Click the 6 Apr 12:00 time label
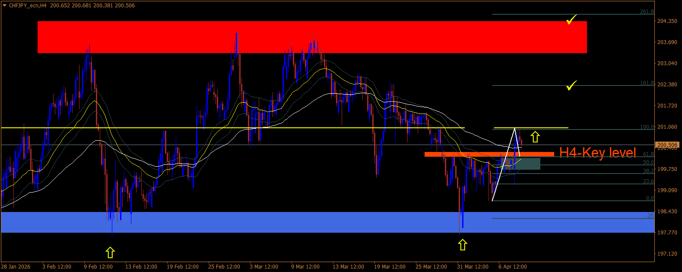The image size is (682, 272). [513, 266]
